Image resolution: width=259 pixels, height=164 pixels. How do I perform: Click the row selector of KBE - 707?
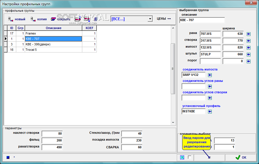6,39
